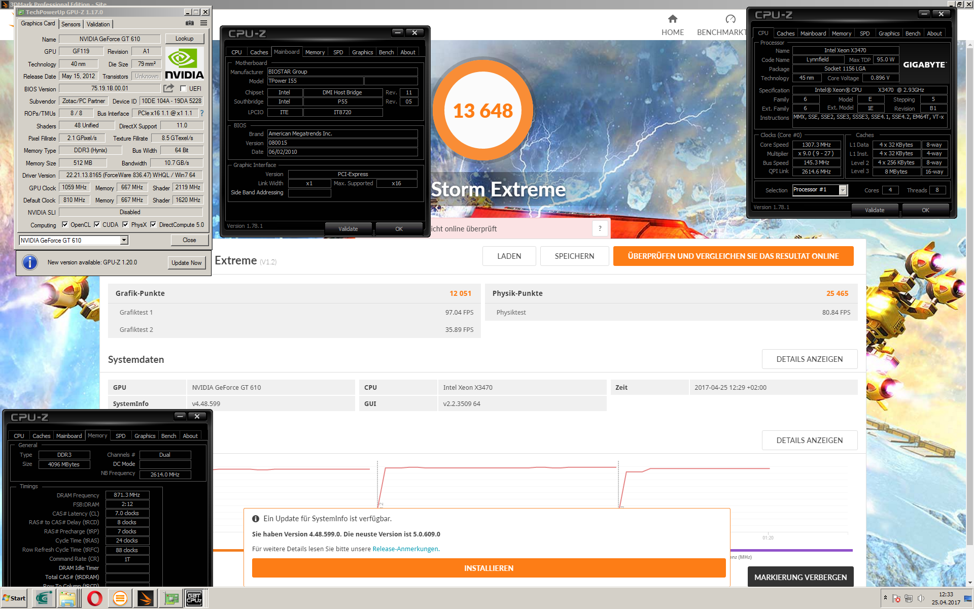Click OK in the GIGABYTE CPU-Z window

pyautogui.click(x=925, y=210)
